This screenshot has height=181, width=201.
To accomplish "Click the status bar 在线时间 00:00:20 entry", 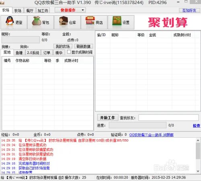I will click(x=112, y=177).
